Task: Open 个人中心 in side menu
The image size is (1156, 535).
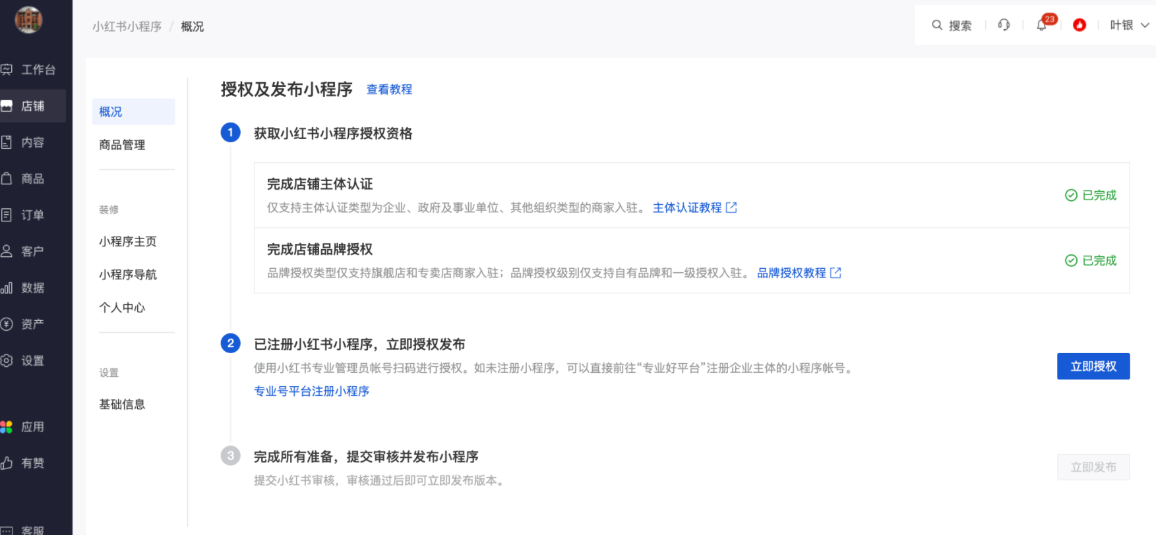Action: 122,308
